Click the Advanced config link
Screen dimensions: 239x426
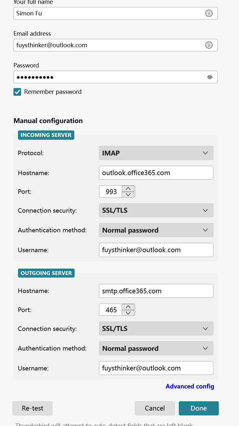coord(190,386)
